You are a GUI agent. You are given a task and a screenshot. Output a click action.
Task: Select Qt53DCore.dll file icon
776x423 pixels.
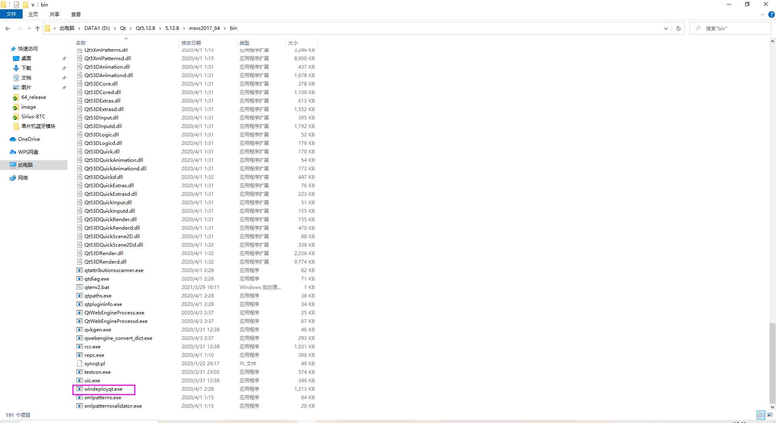point(80,84)
